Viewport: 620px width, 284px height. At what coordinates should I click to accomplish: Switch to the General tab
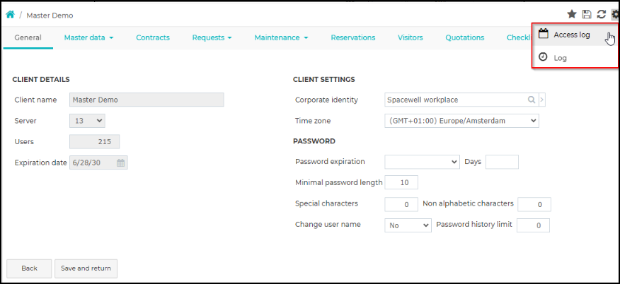click(x=28, y=38)
